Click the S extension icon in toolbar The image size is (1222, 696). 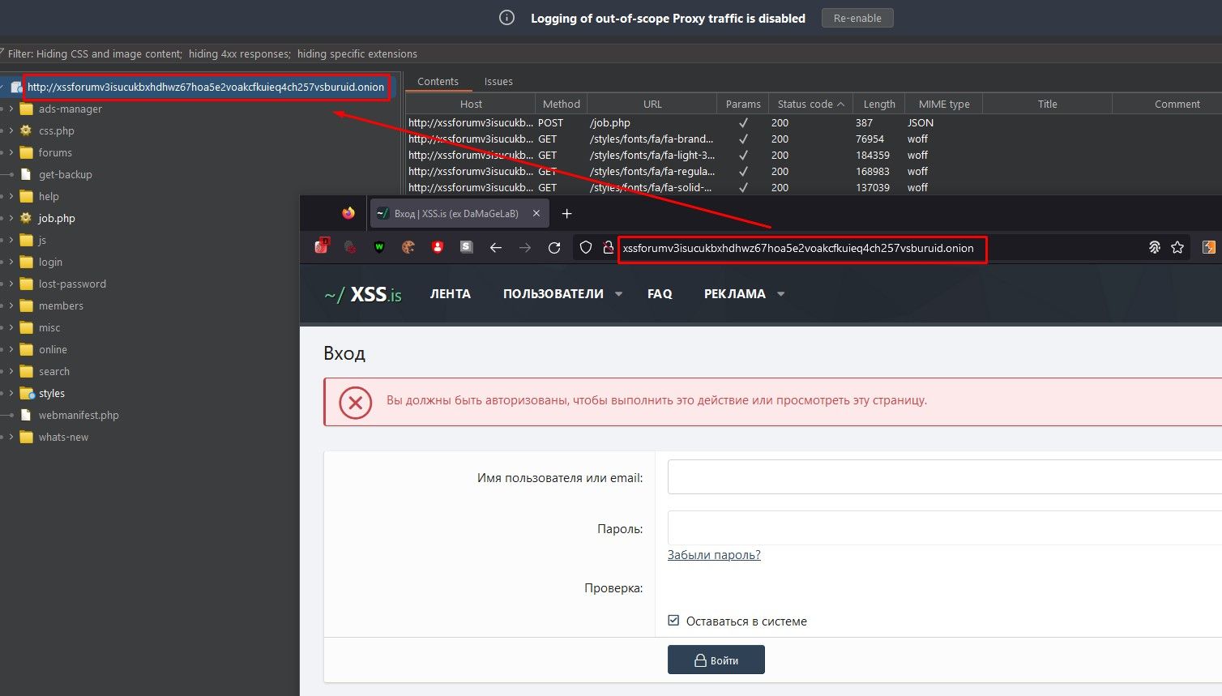pyautogui.click(x=466, y=247)
